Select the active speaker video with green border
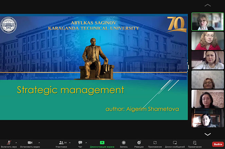This screenshot has height=149, width=225. click(208, 22)
